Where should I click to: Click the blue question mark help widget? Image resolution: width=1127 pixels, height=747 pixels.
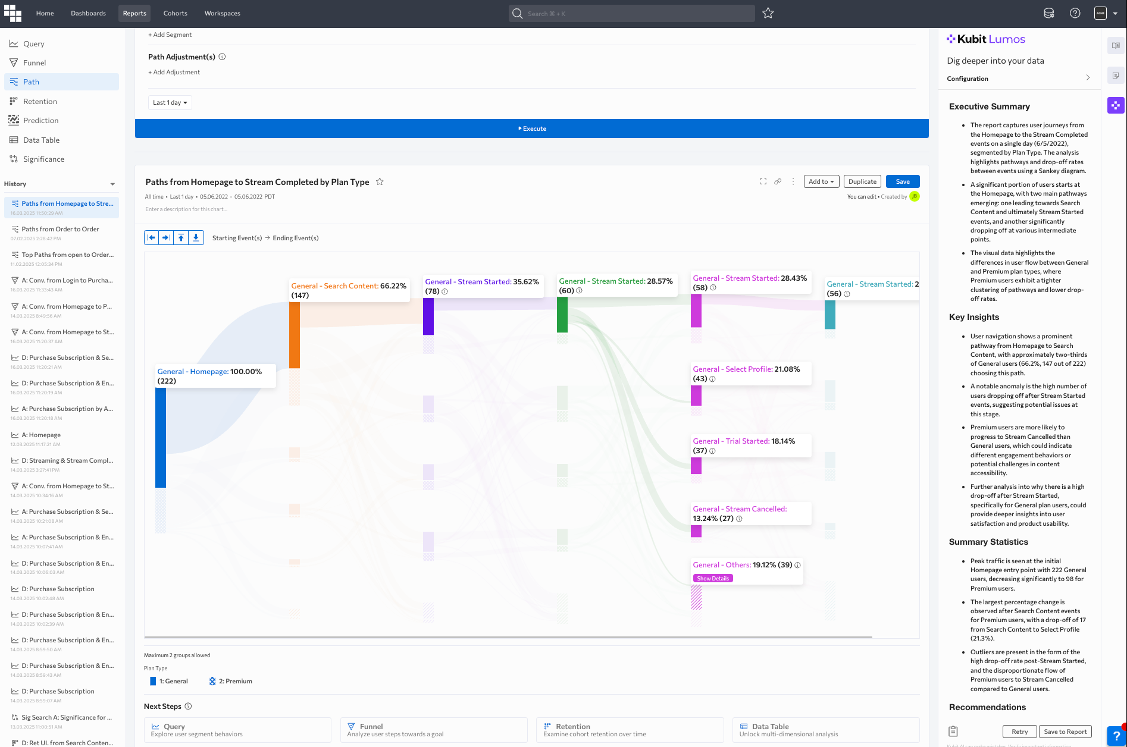tap(1116, 736)
